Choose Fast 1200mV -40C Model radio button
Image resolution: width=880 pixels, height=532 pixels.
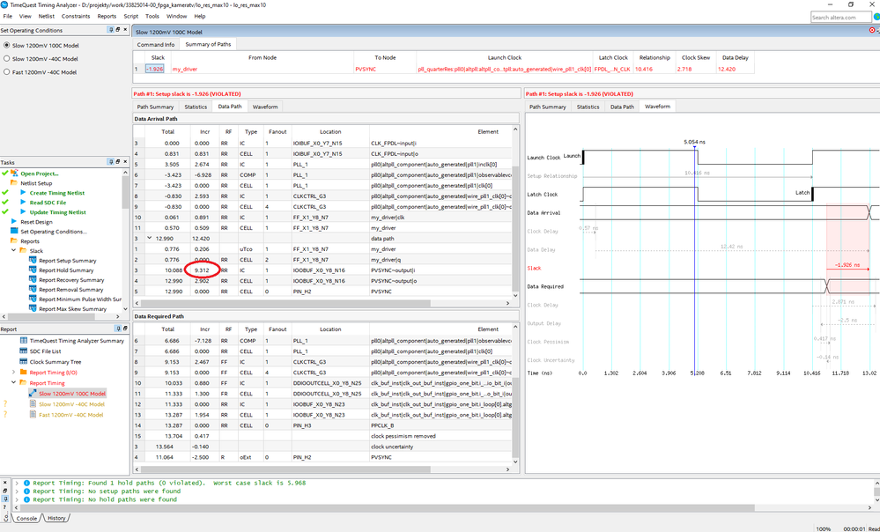(7, 72)
